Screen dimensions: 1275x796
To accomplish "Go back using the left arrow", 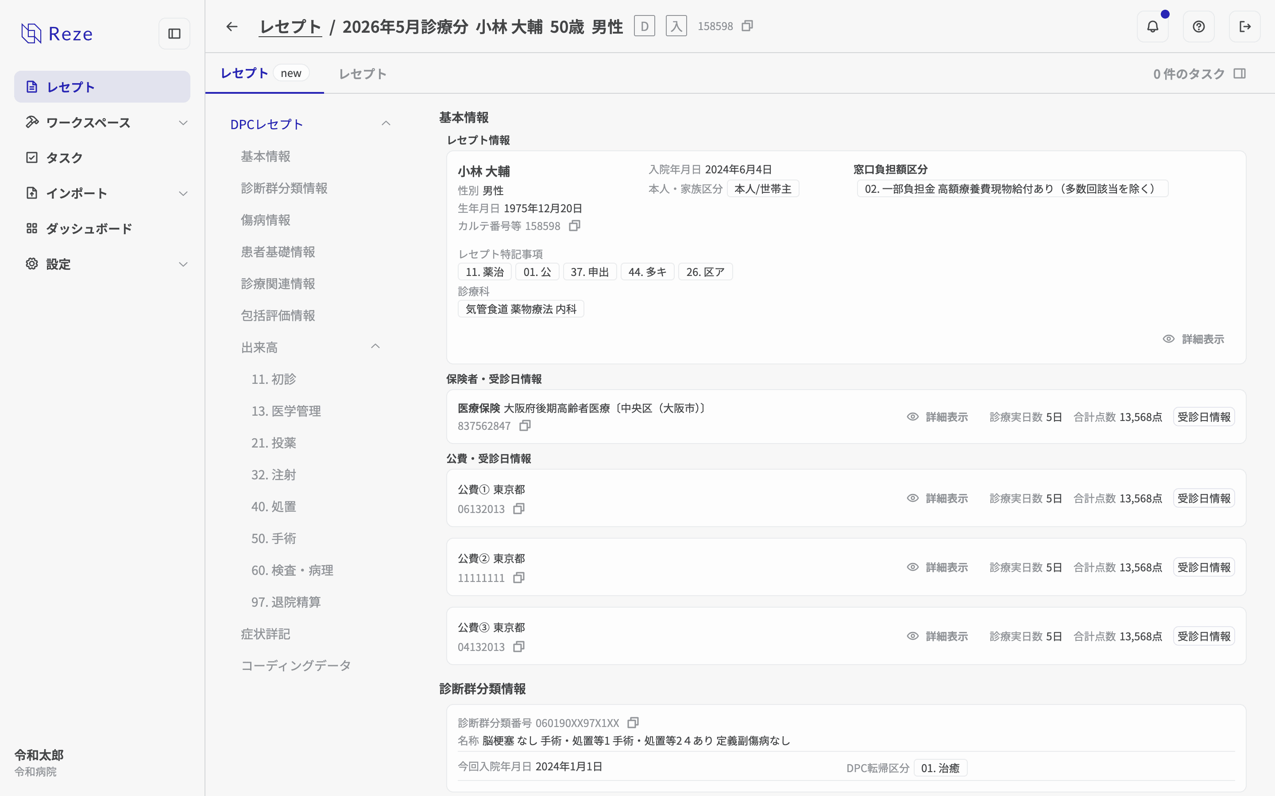I will (232, 27).
